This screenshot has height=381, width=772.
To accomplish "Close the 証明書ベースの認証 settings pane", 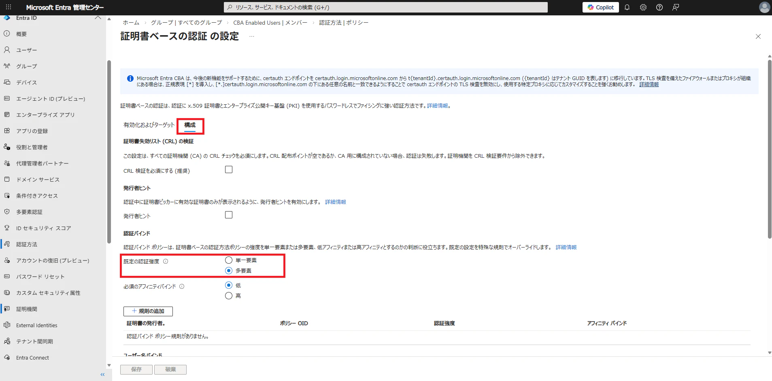I will [758, 36].
